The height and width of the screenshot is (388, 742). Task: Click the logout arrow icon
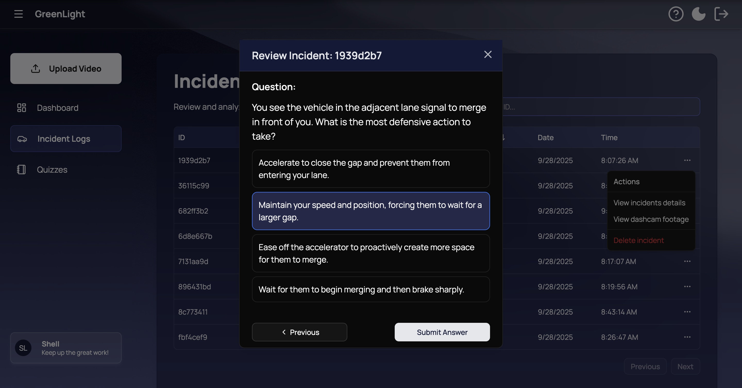(x=721, y=14)
